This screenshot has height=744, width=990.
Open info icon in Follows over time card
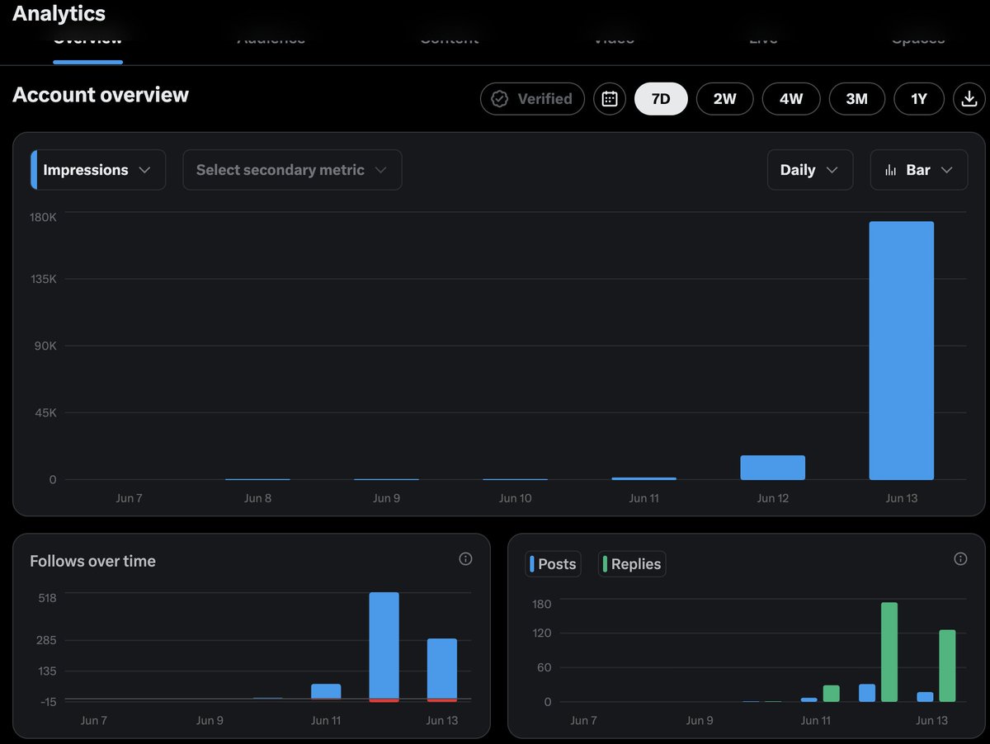click(465, 559)
